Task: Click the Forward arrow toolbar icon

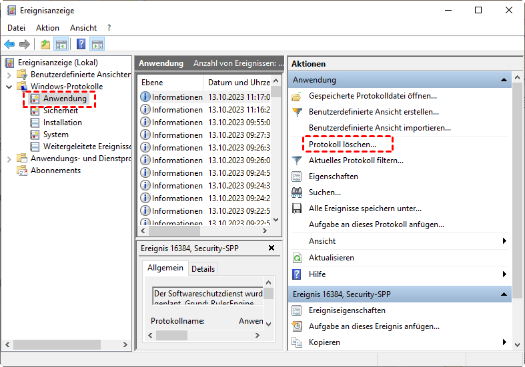Action: click(x=25, y=44)
